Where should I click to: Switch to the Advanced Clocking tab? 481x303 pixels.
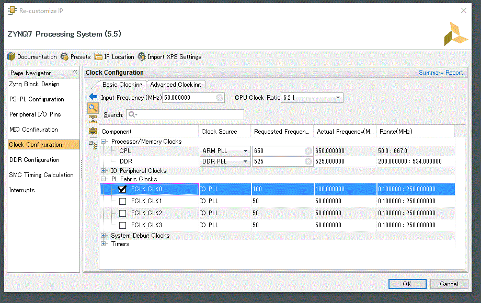click(176, 85)
